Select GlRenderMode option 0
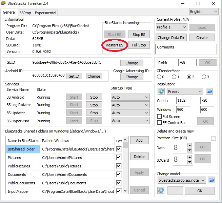222x203 pixels. (159, 77)
